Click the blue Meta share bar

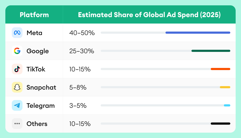198,33
